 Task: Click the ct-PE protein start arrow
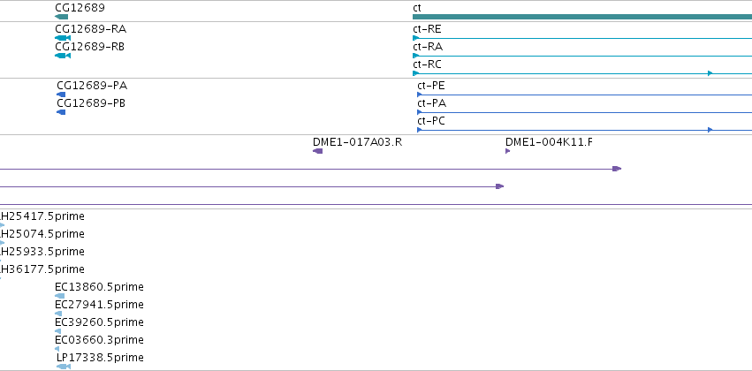pyautogui.click(x=420, y=95)
